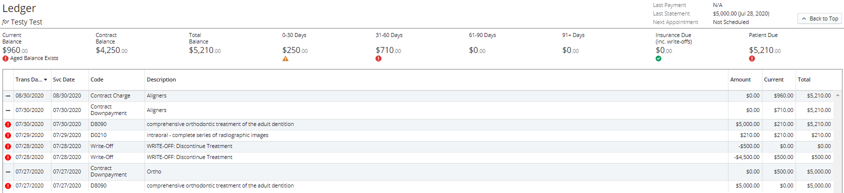
Task: Collapse the 07/27/2020 Contract Downpayment Ortho row
Action: click(8, 172)
